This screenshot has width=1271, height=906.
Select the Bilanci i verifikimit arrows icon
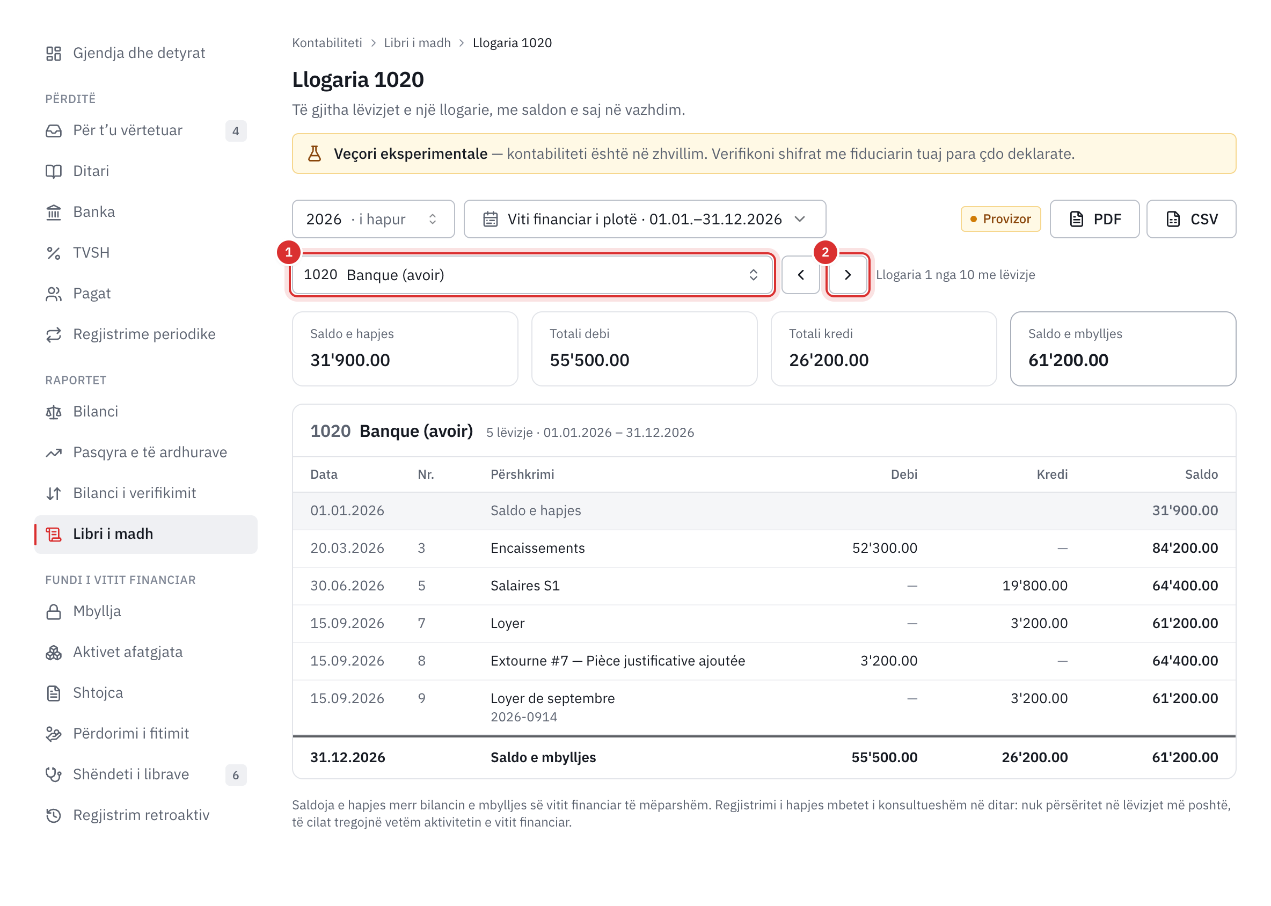[54, 493]
